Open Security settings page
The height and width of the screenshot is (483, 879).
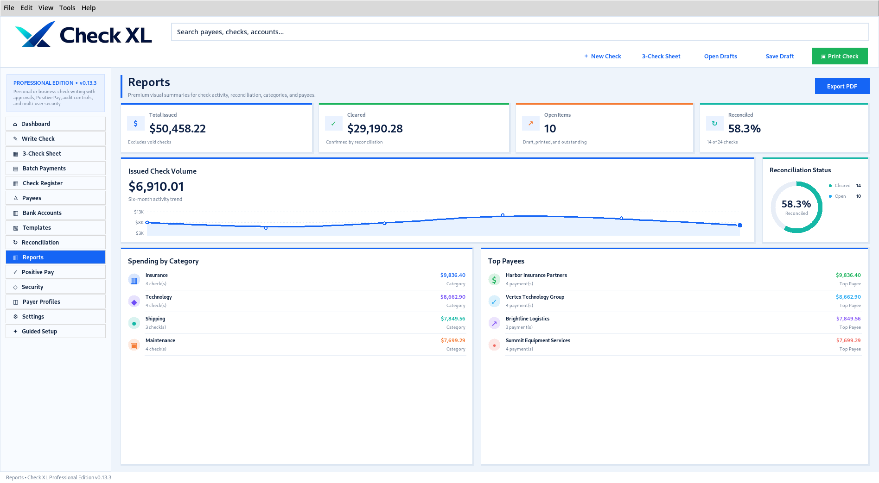click(56, 287)
